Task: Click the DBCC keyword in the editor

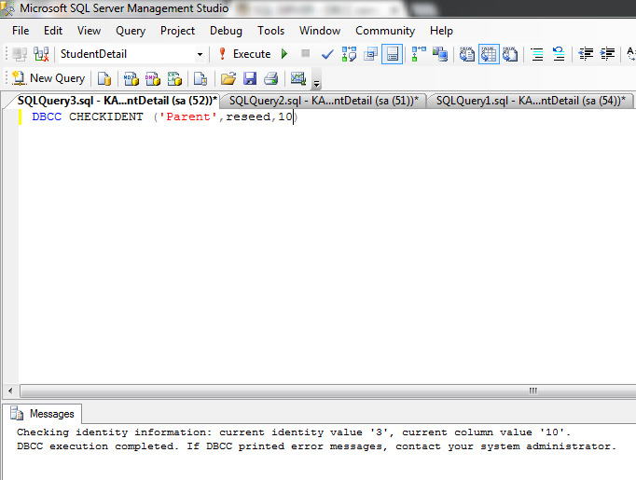Action: (47, 117)
